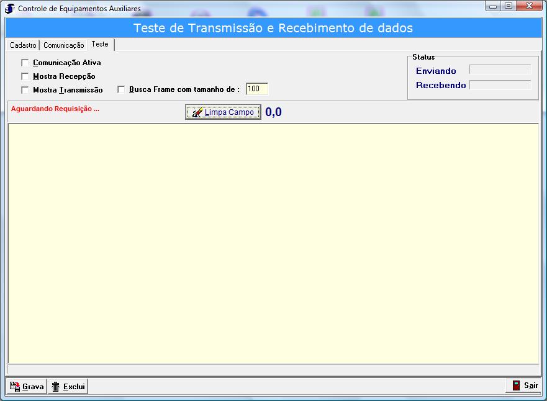
Task: Open the Comunicação tab
Action: coord(63,45)
